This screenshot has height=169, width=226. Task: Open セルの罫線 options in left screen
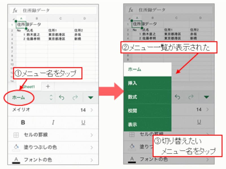pos(53,135)
